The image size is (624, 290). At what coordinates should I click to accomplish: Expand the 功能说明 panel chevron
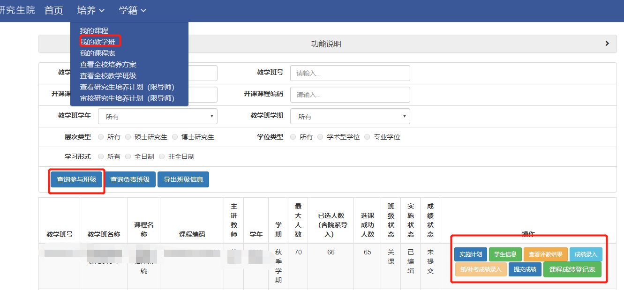tap(607, 44)
